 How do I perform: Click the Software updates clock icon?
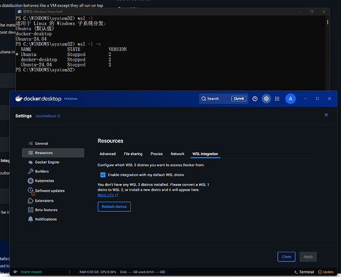(30, 190)
